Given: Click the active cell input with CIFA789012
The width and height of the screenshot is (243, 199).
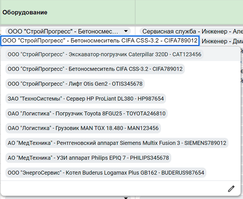Looking at the screenshot, I should point(100,41).
